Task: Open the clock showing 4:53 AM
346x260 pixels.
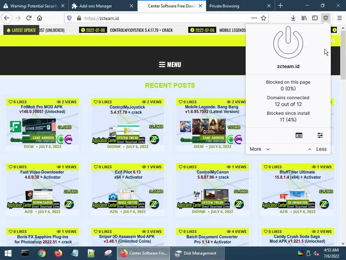Action: (331, 253)
